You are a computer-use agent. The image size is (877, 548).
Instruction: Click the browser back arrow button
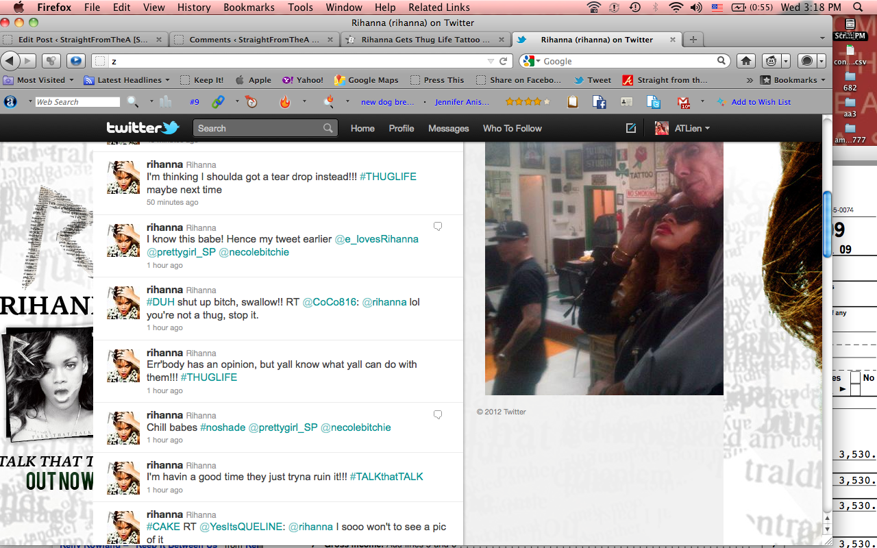[10, 61]
